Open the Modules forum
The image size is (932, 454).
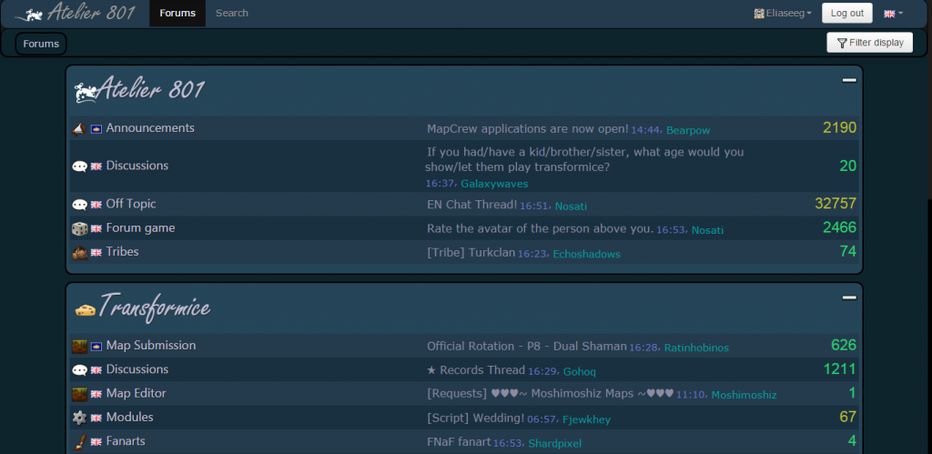pyautogui.click(x=129, y=418)
